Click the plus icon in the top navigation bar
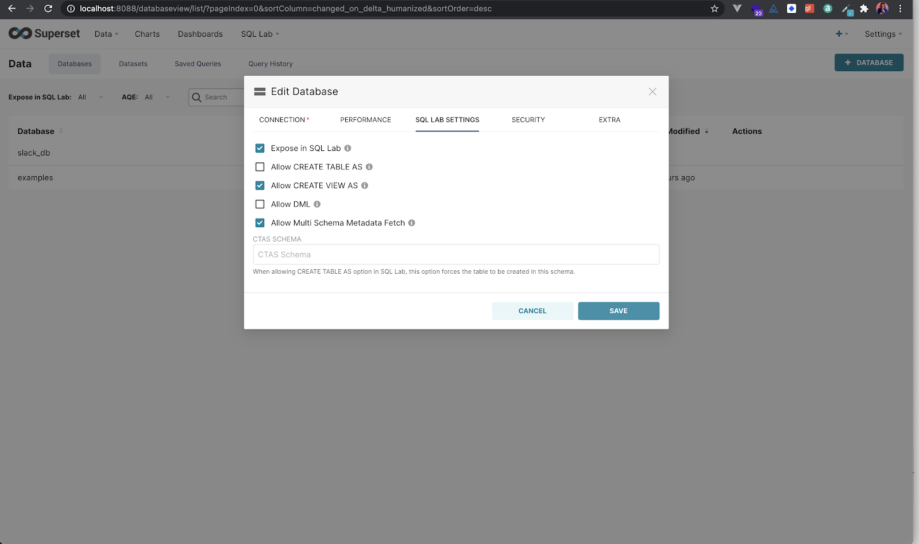This screenshot has height=544, width=919. 839,33
